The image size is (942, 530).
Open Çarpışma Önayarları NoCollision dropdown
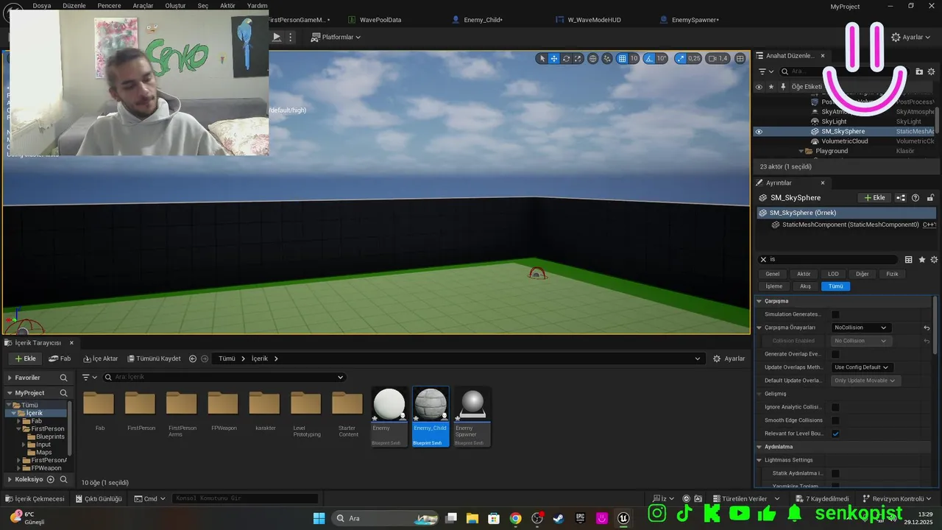pyautogui.click(x=860, y=328)
